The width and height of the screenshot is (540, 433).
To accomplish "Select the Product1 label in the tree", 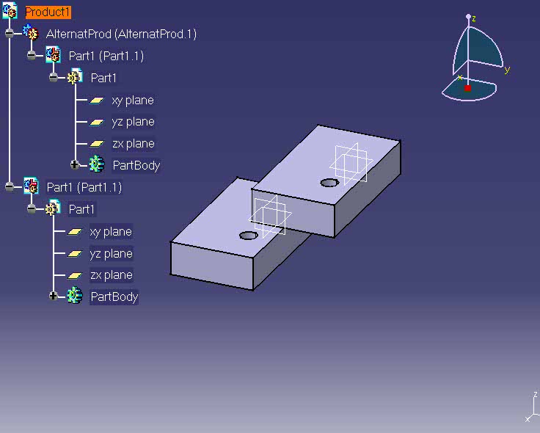I will (x=48, y=12).
